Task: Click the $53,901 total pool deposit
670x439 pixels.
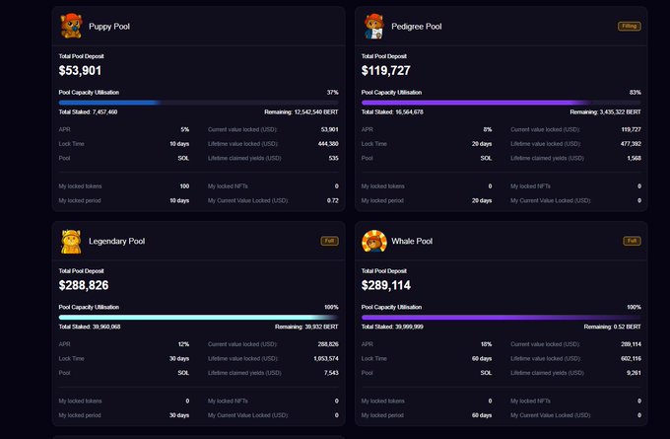Action: tap(81, 71)
